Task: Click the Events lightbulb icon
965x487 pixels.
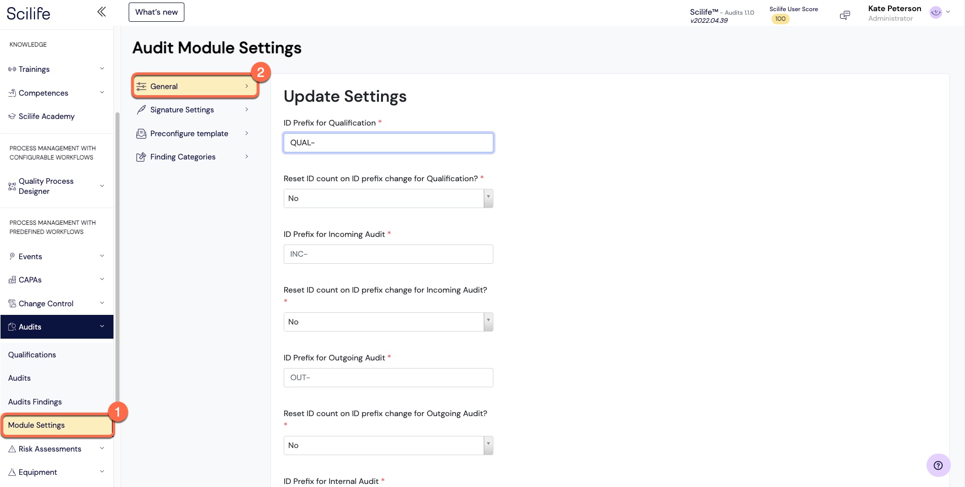Action: (12, 256)
